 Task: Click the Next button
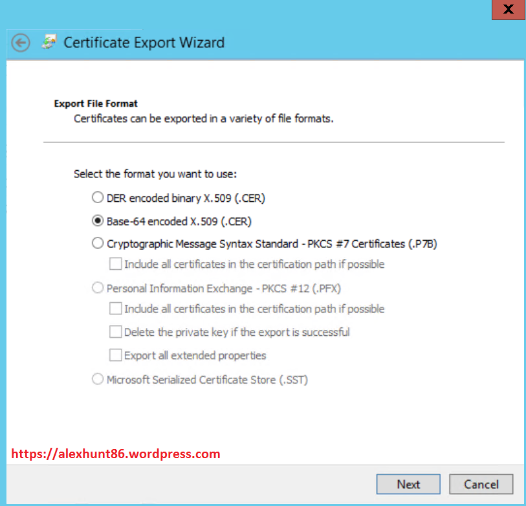coord(408,484)
